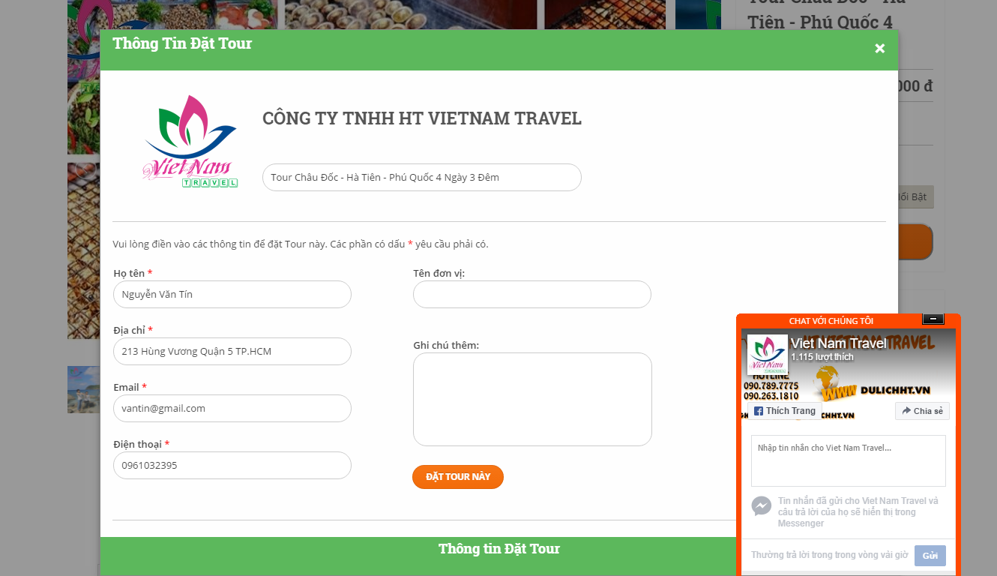Click the Chia sẻ share button
The image size is (997, 576).
(922, 411)
